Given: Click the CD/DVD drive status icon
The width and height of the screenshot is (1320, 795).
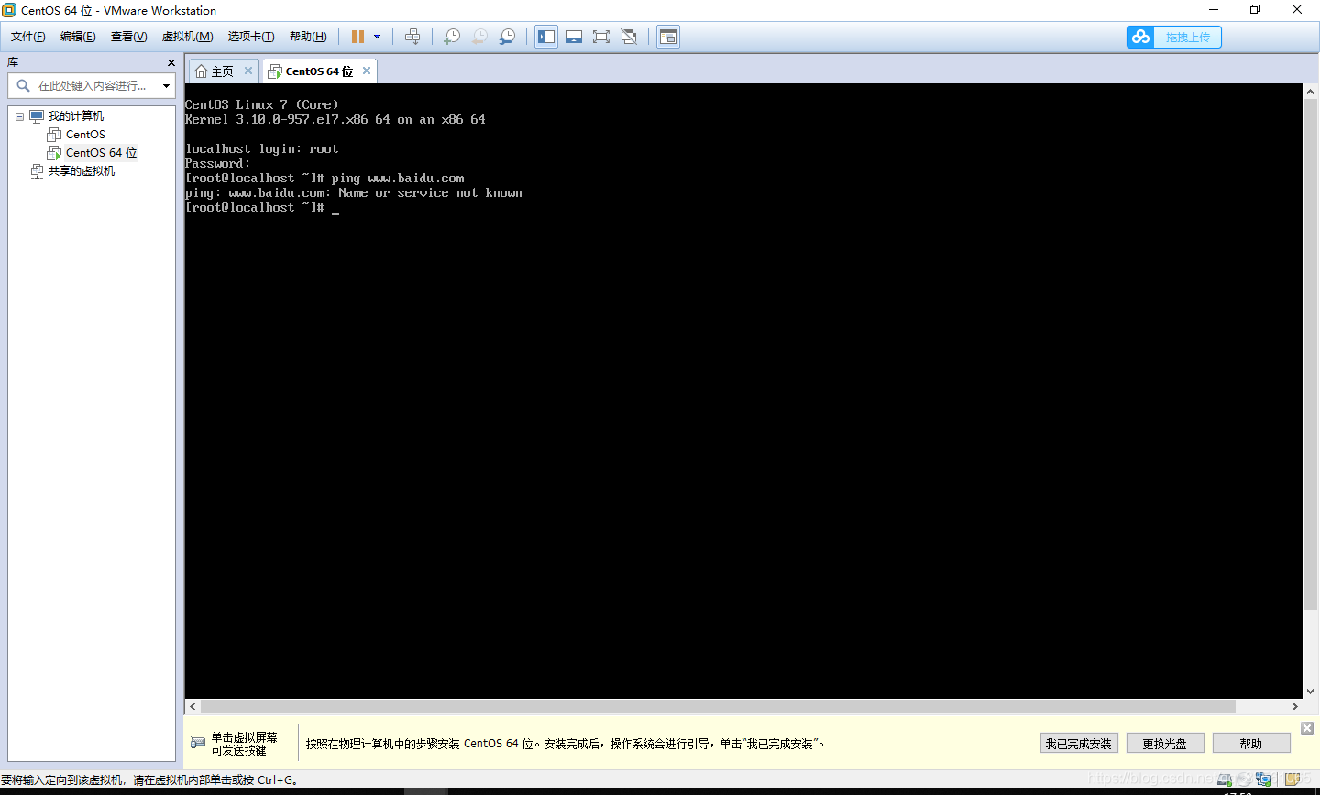Looking at the screenshot, I should tap(1244, 780).
